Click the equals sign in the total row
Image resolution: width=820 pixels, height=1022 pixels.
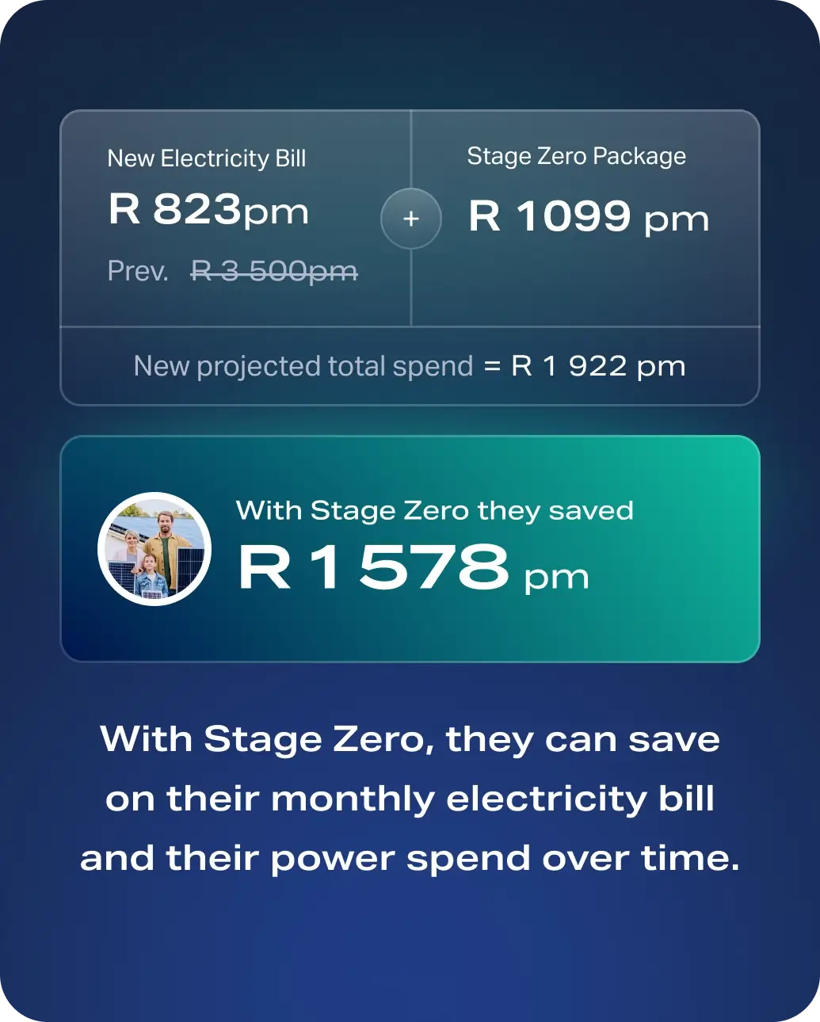(492, 366)
